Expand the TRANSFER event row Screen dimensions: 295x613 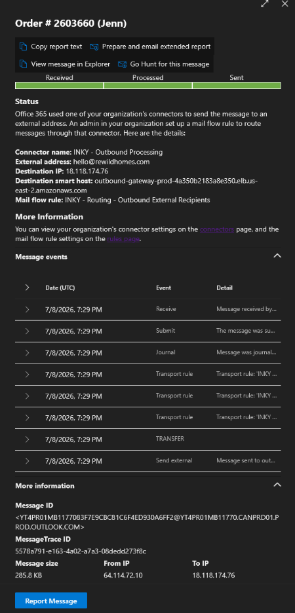tap(27, 439)
